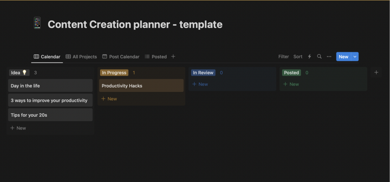This screenshot has height=182, width=390.
Task: Open the three-dots view options menu
Action: (x=329, y=57)
